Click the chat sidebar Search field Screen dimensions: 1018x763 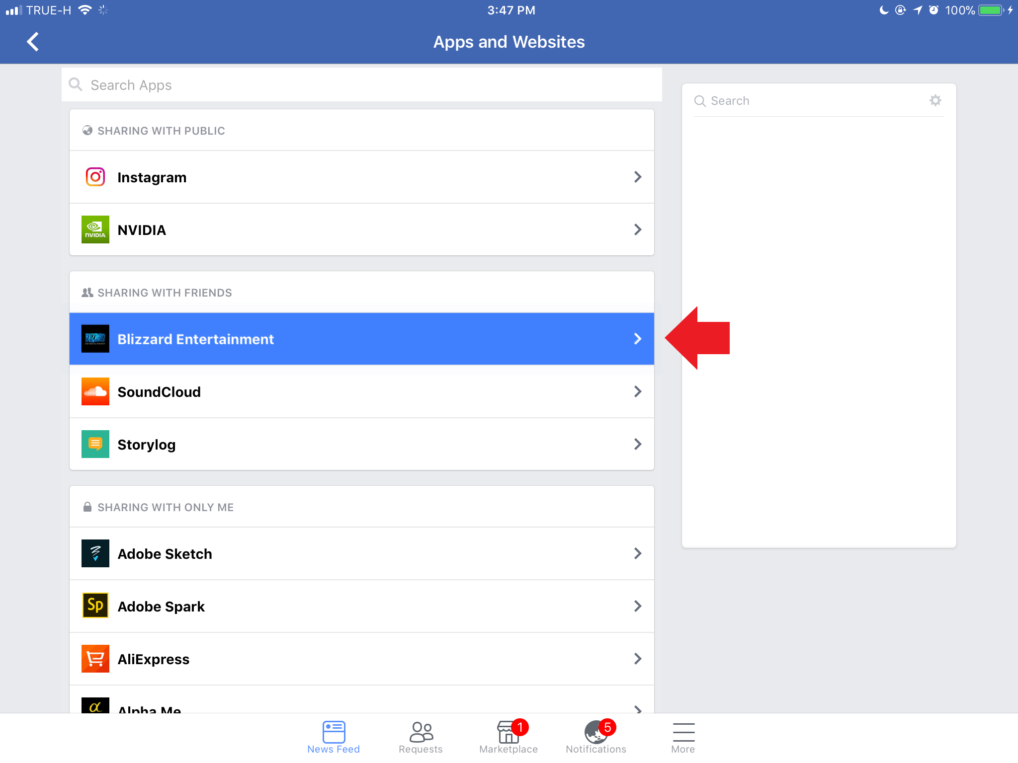(810, 101)
